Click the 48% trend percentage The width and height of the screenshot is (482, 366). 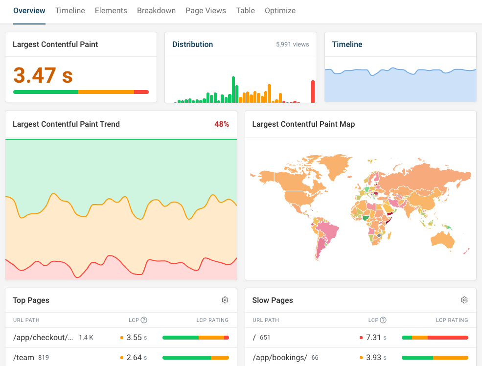(223, 124)
